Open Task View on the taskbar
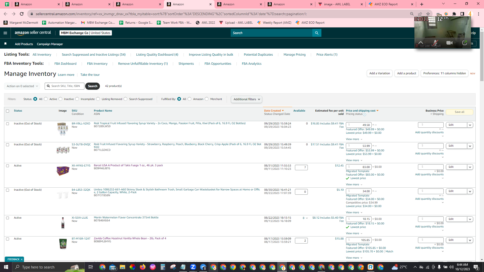 90,267
